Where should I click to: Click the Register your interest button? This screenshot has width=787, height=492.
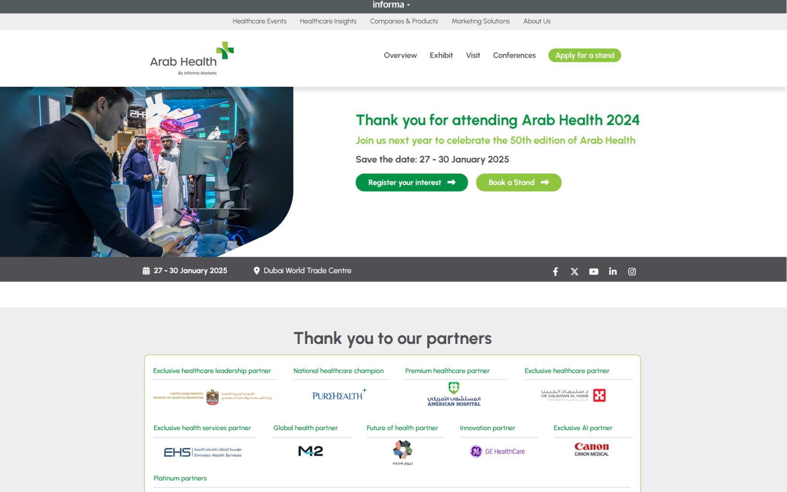411,183
